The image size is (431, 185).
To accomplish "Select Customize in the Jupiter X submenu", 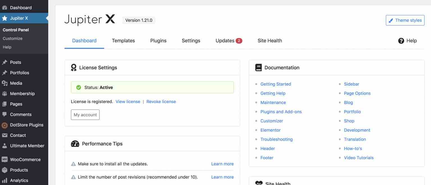I will click(13, 38).
